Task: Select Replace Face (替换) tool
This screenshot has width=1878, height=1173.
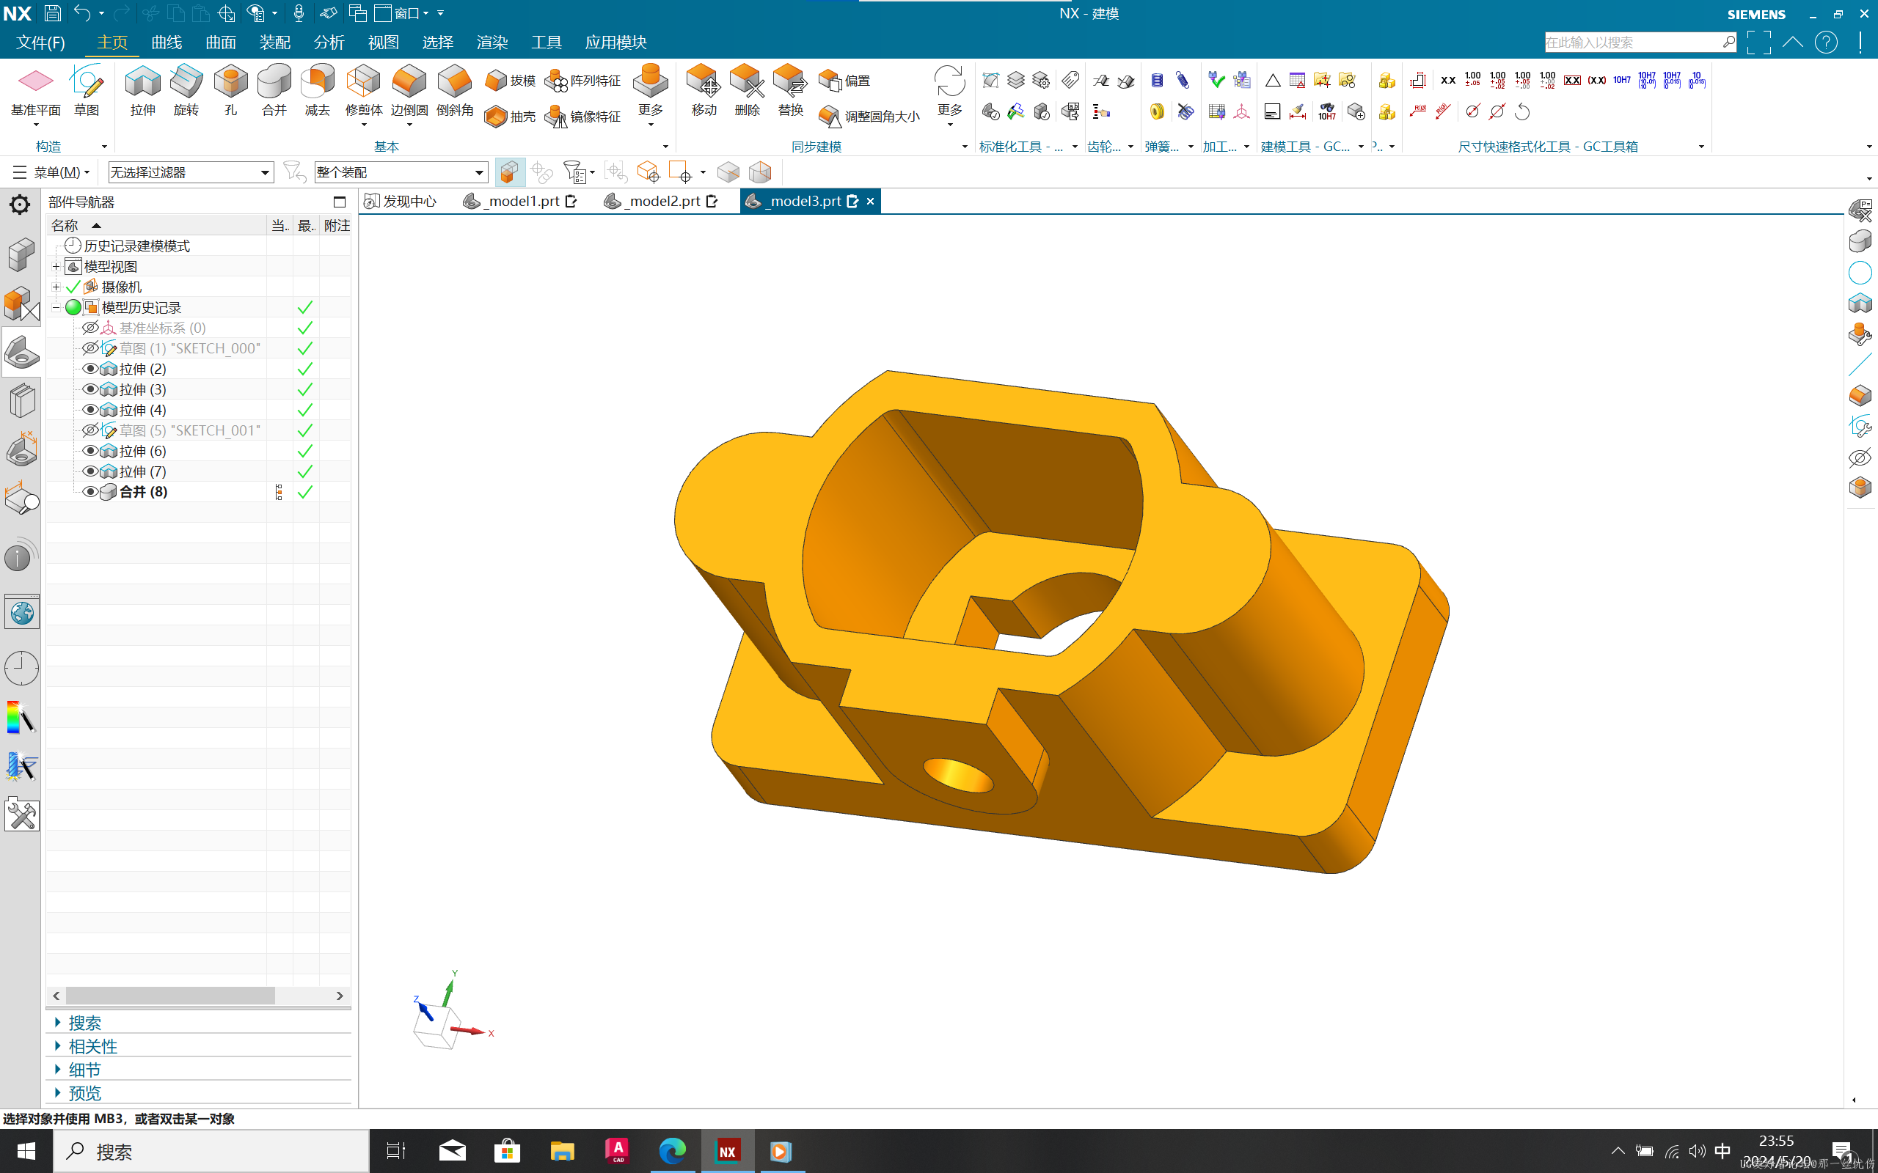Action: pyautogui.click(x=791, y=91)
